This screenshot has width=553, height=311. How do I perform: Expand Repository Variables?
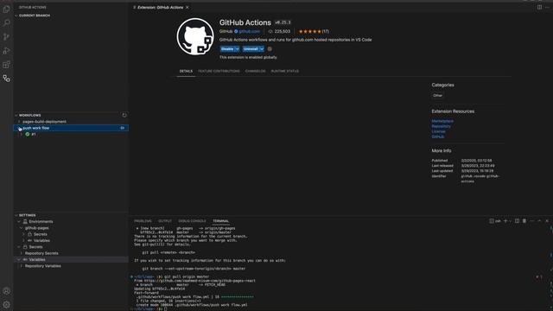pos(22,266)
